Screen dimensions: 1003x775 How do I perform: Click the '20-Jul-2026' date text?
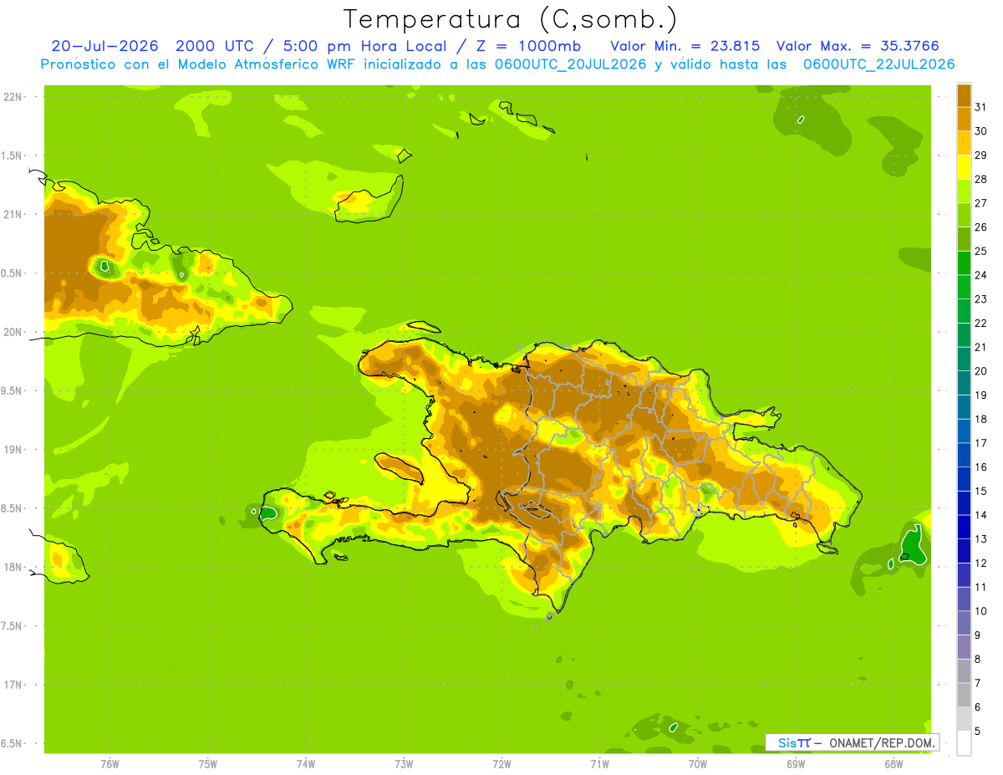click(x=105, y=46)
